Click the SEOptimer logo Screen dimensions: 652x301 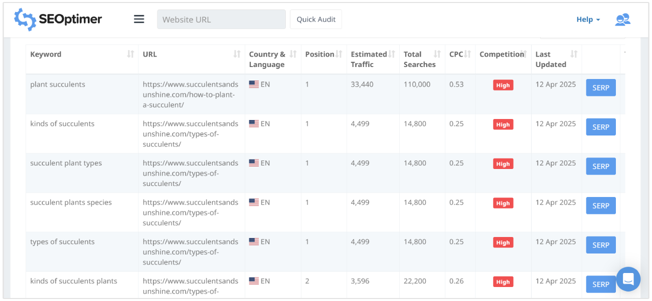(57, 19)
